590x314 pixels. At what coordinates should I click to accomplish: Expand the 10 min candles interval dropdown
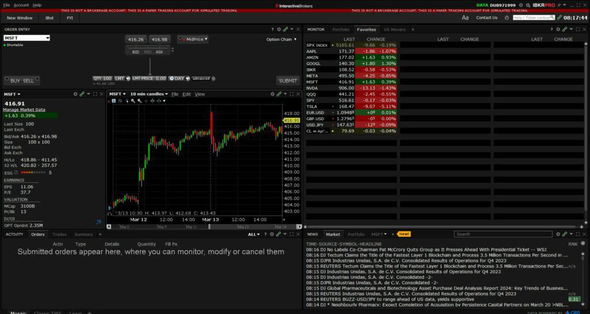(149, 94)
